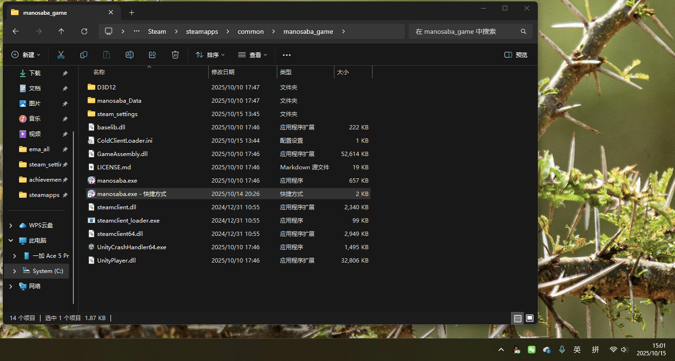Click the Delete trash can icon
This screenshot has height=361, width=675.
pos(175,55)
